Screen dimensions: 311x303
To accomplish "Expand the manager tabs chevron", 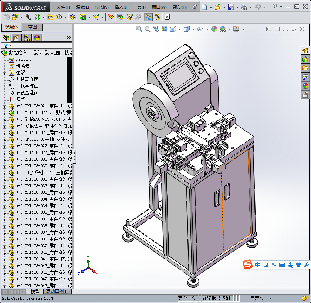I will click(69, 37).
